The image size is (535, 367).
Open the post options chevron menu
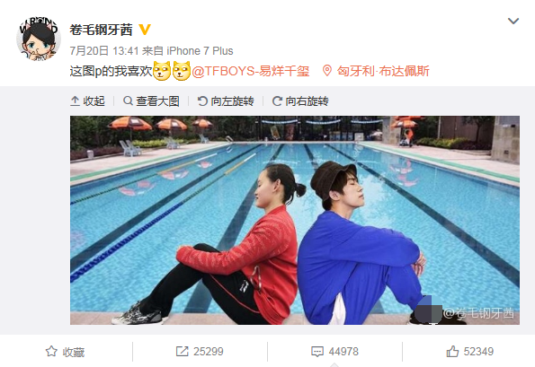pyautogui.click(x=513, y=22)
